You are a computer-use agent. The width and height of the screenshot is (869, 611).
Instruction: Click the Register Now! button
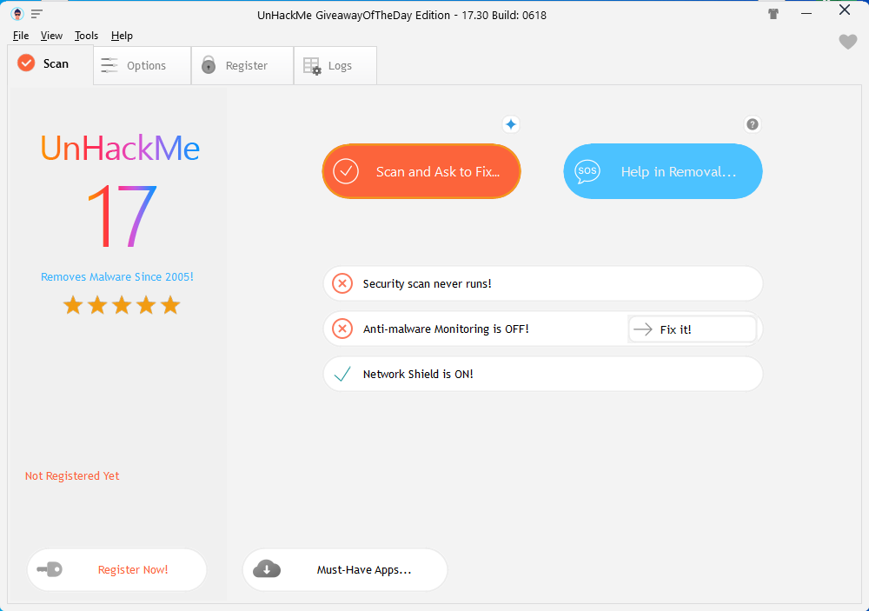coord(117,569)
